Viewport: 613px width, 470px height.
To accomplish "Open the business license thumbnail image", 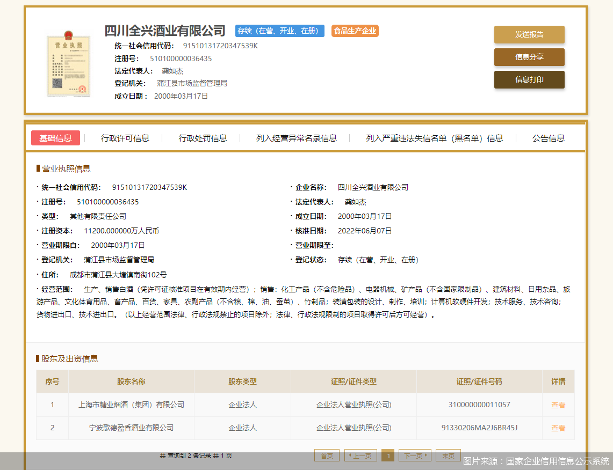I will 68,64.
